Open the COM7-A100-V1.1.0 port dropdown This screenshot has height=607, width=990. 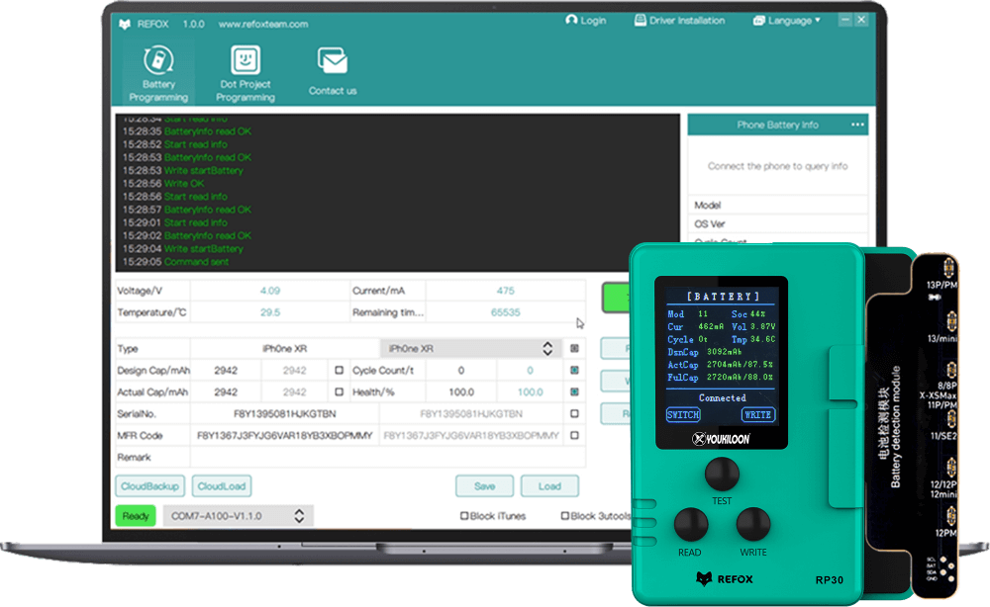point(299,516)
